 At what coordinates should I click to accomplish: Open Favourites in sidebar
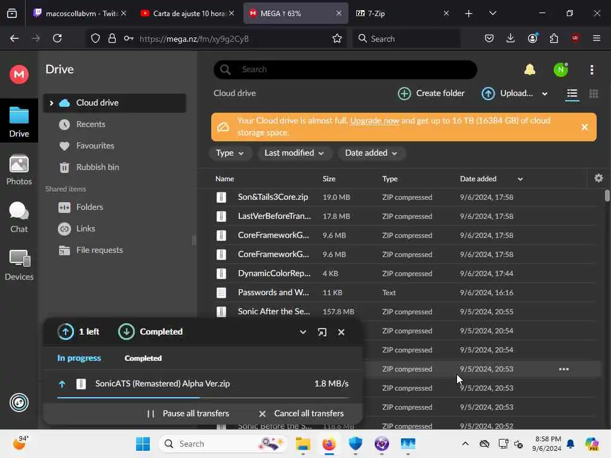tap(95, 146)
